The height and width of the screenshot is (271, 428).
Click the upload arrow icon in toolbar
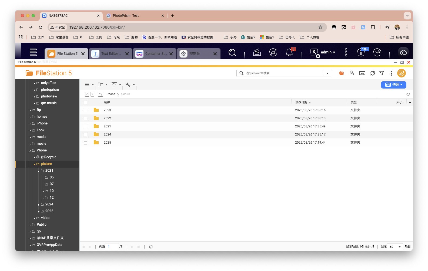coord(114,85)
